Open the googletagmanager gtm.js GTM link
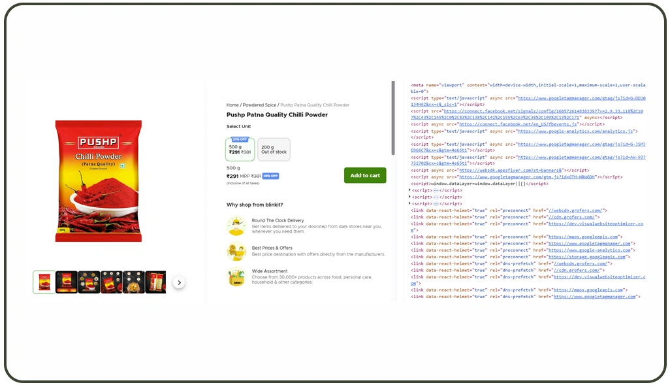Viewport: 670px width, 385px height. coord(527,176)
